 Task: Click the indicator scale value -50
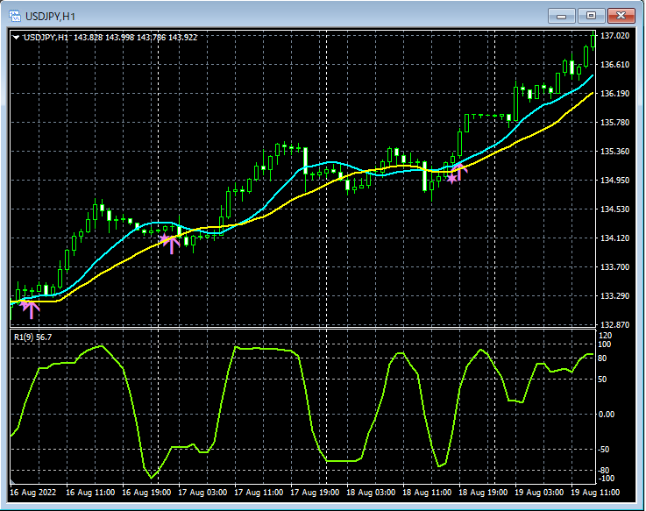click(x=604, y=450)
